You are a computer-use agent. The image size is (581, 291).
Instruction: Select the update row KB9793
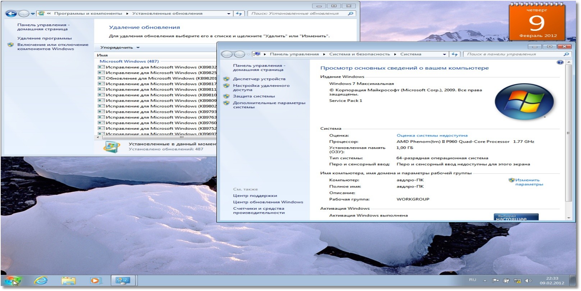[x=157, y=112]
